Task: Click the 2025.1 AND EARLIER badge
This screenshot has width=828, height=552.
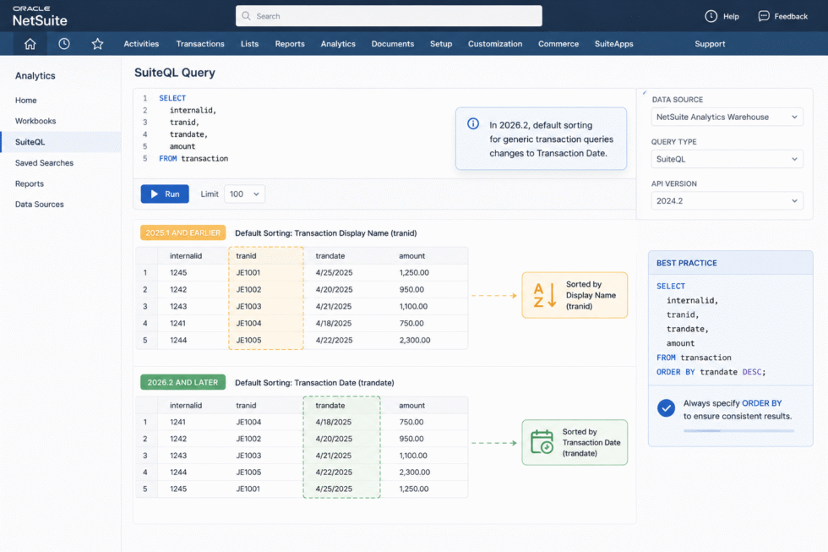Action: coord(182,233)
